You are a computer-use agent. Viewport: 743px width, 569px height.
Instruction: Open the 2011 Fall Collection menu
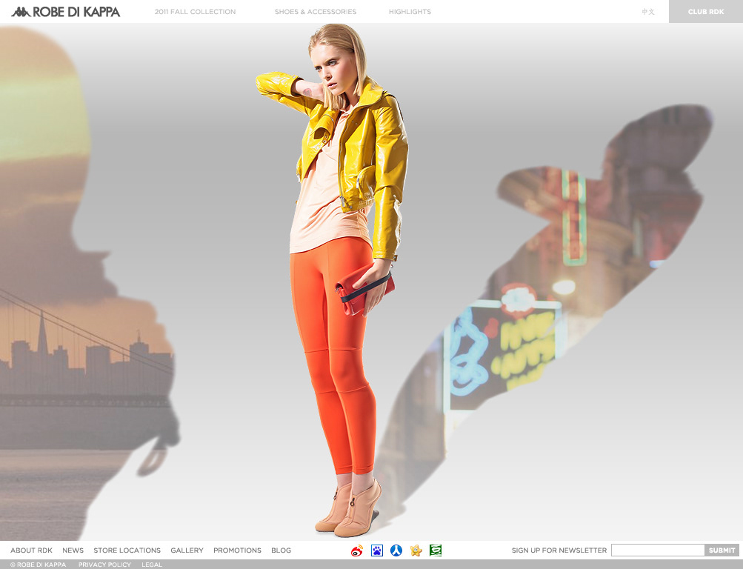195,12
